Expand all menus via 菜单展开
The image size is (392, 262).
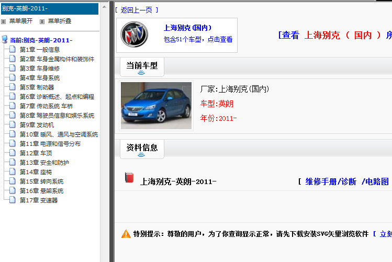click(21, 21)
